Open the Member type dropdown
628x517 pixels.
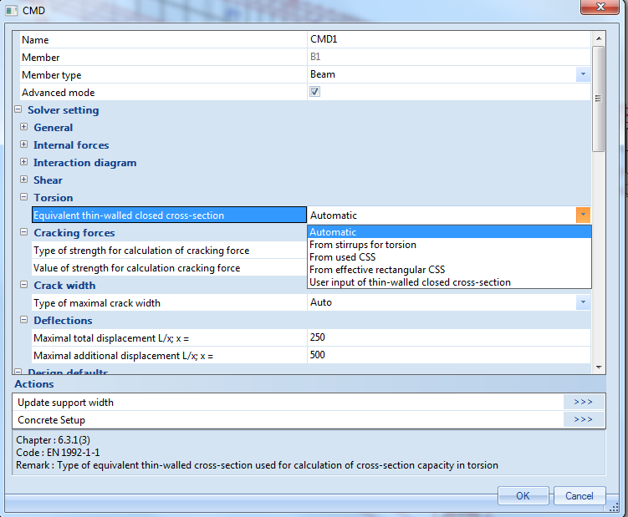point(583,74)
